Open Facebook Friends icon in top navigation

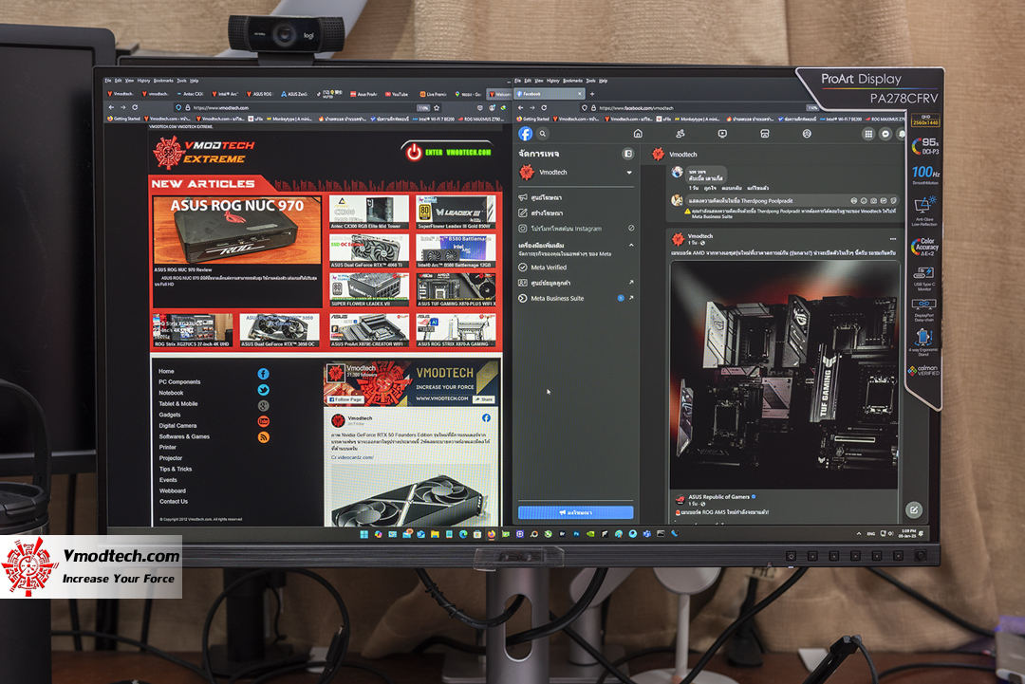(x=680, y=134)
